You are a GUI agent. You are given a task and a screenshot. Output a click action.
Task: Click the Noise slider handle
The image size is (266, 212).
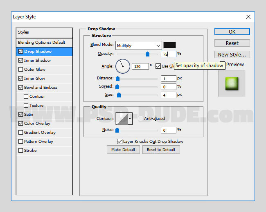[x=117, y=130]
